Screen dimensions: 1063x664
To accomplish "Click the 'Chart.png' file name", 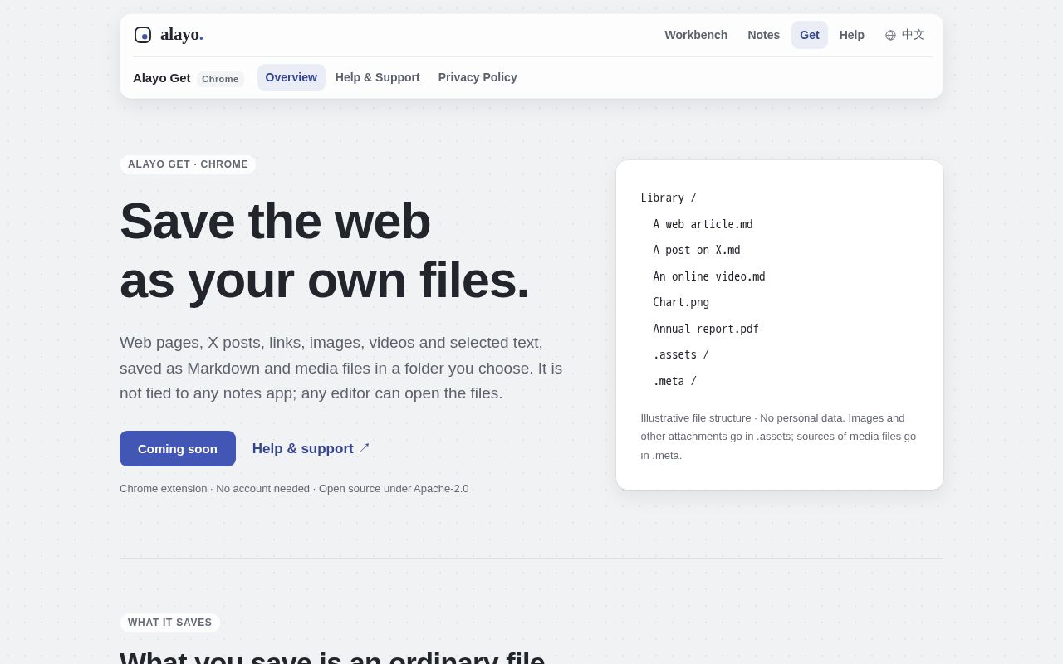I will pyautogui.click(x=681, y=302).
